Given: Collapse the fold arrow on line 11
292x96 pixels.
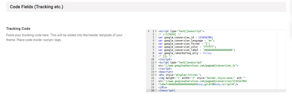Looking at the screenshot, I should point(156,63).
